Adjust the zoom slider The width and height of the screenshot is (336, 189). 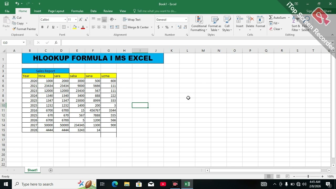pyautogui.click(x=308, y=176)
